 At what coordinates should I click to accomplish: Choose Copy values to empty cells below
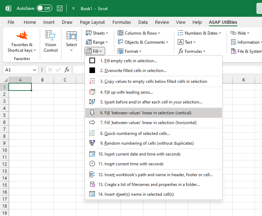coord(153,81)
